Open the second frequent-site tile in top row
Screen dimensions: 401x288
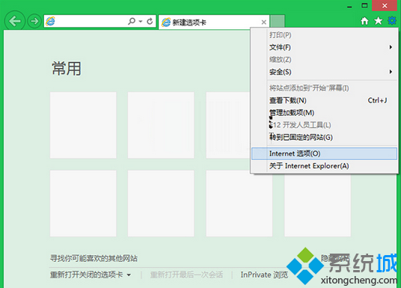[161, 125]
